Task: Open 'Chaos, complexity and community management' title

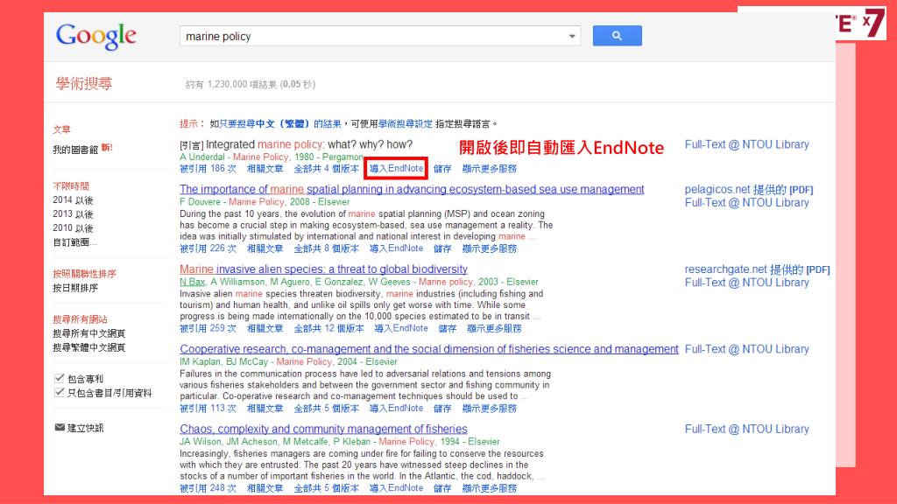Action: click(324, 429)
